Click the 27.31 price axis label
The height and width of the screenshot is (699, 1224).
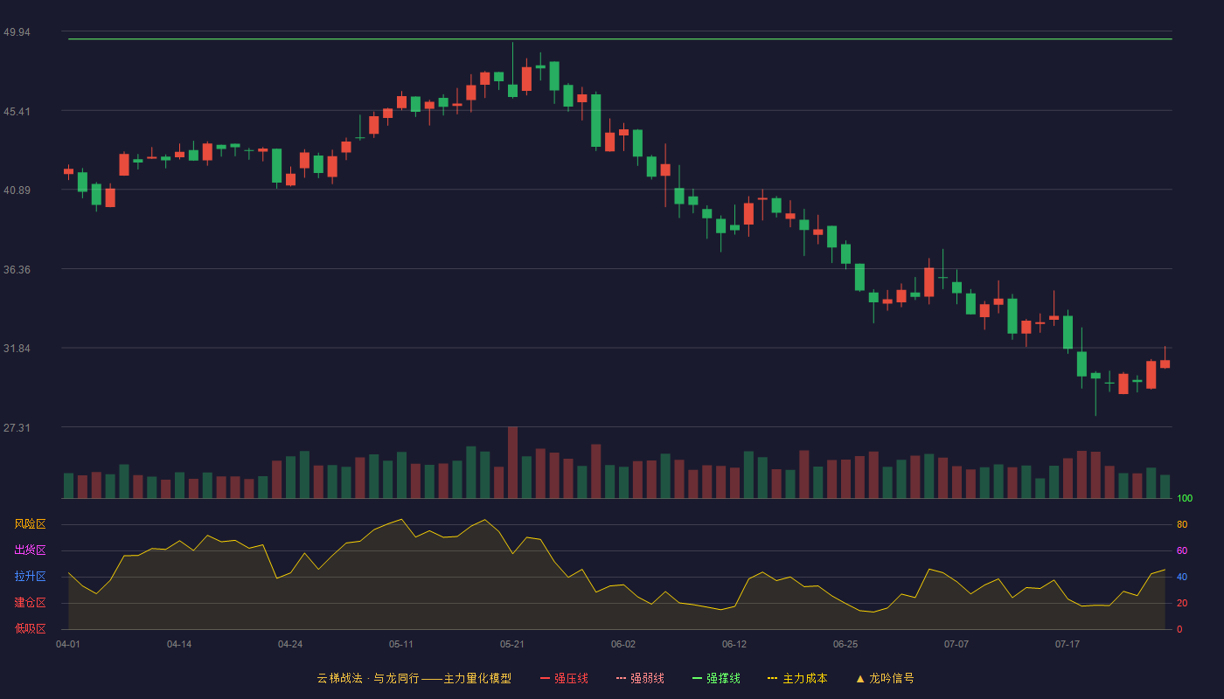(x=17, y=428)
